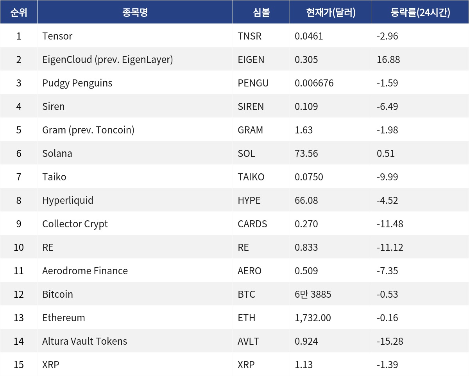Click the 현재가(달러) column header
This screenshot has width=469, height=376.
pos(331,12)
